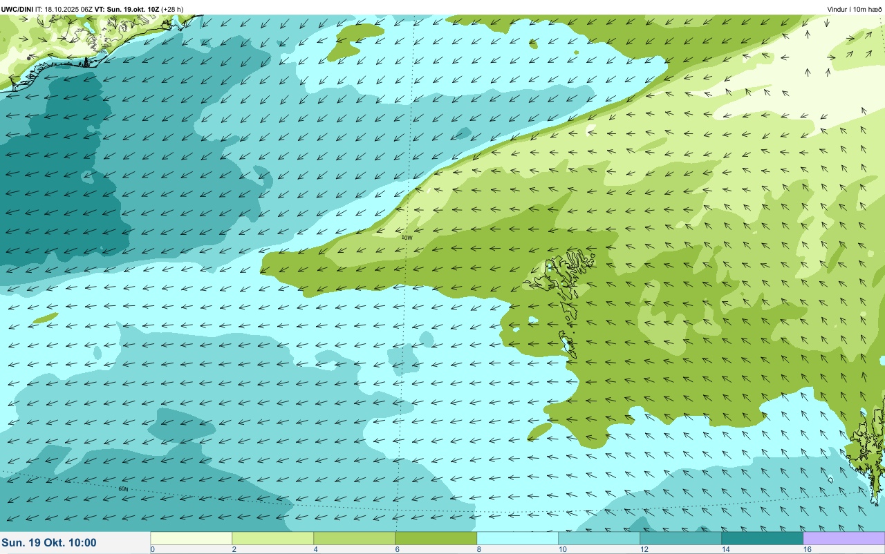Click the olive green 6–8 legend swatch
The image size is (885, 554).
tap(436, 538)
